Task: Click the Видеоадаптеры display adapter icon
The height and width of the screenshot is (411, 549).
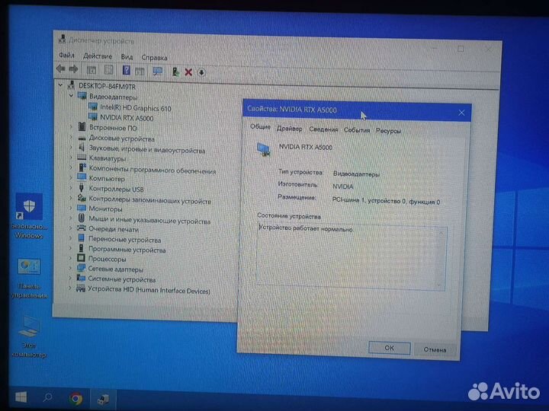Action: [82, 95]
